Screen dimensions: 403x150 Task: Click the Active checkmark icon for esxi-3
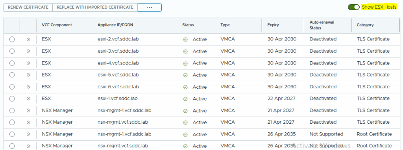click(x=185, y=51)
